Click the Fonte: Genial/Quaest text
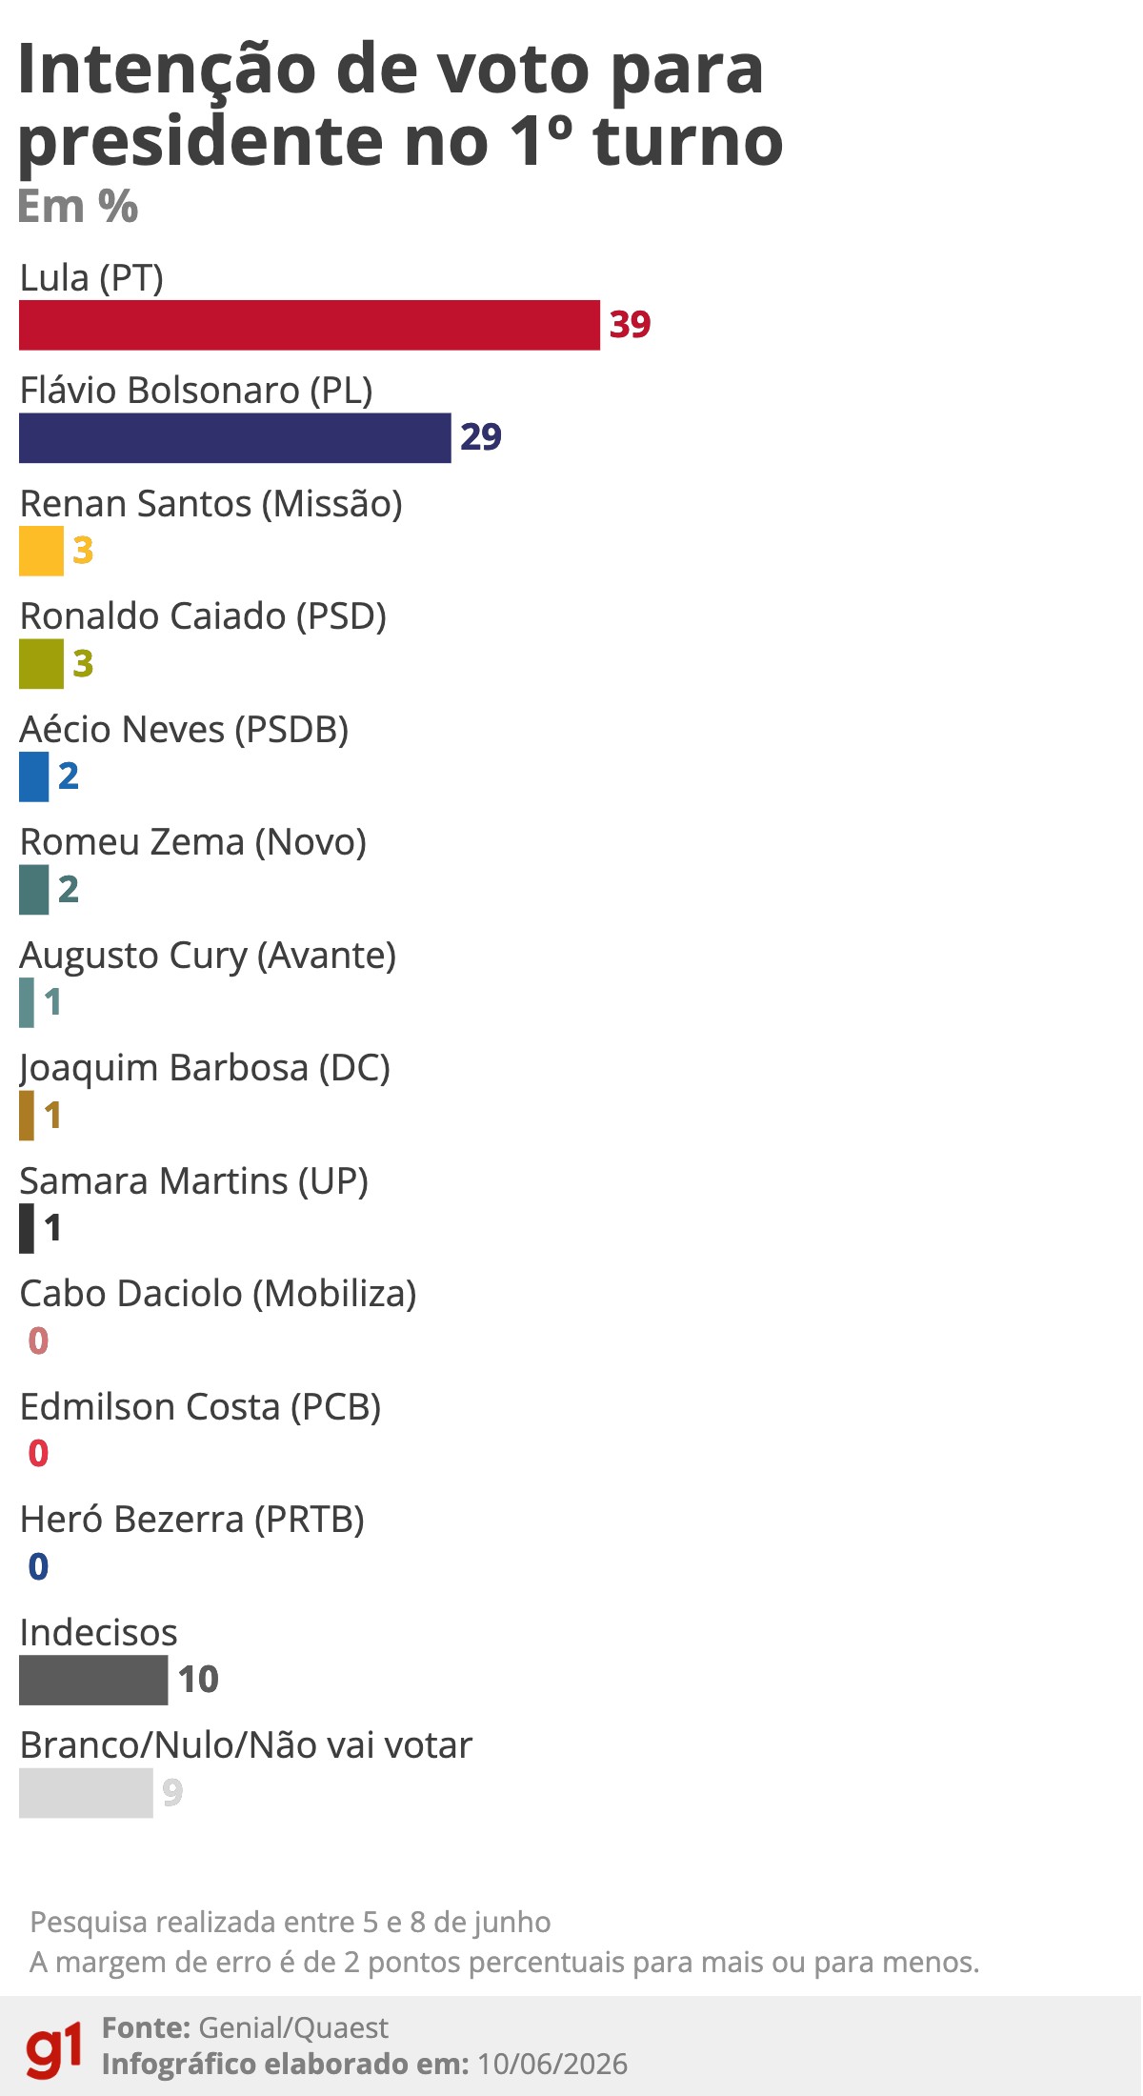The width and height of the screenshot is (1143, 2096). click(245, 2028)
